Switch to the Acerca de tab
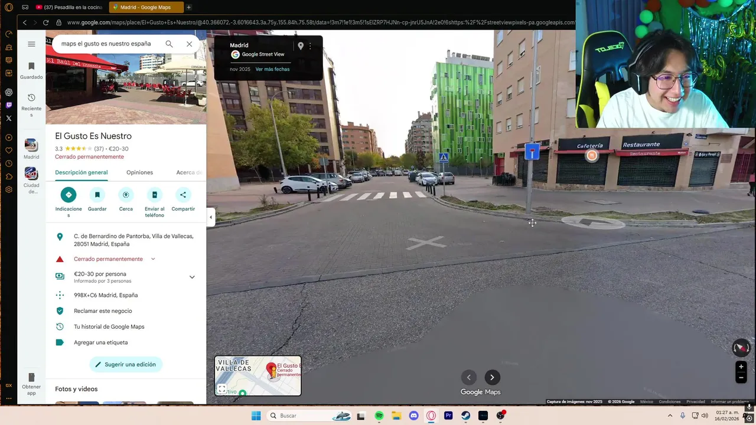This screenshot has height=425, width=756. [x=189, y=172]
